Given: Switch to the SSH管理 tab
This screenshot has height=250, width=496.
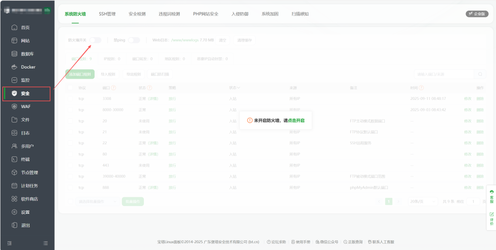Looking at the screenshot, I should point(107,14).
